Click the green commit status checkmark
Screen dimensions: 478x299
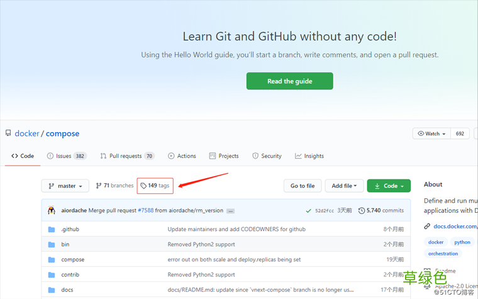point(309,211)
